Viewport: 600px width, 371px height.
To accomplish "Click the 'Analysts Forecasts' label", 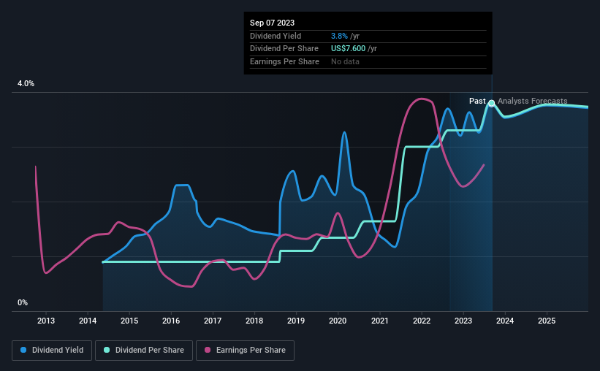I will [x=532, y=101].
